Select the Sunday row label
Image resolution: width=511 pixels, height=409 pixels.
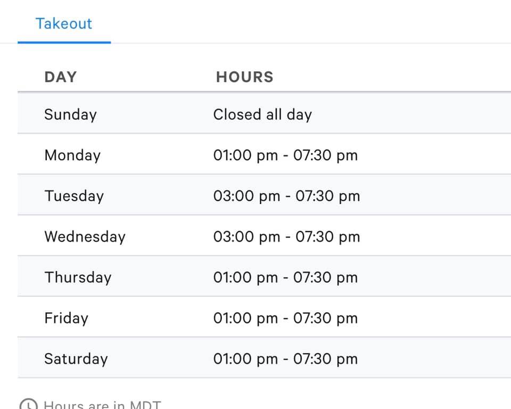click(70, 115)
